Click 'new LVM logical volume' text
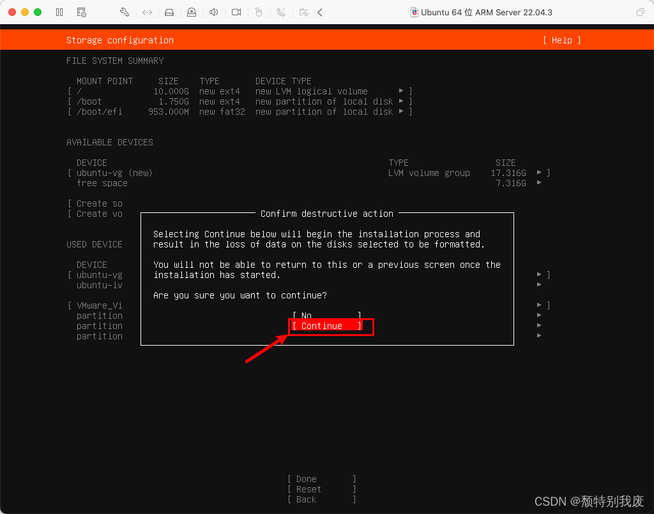654x514 pixels. [312, 91]
